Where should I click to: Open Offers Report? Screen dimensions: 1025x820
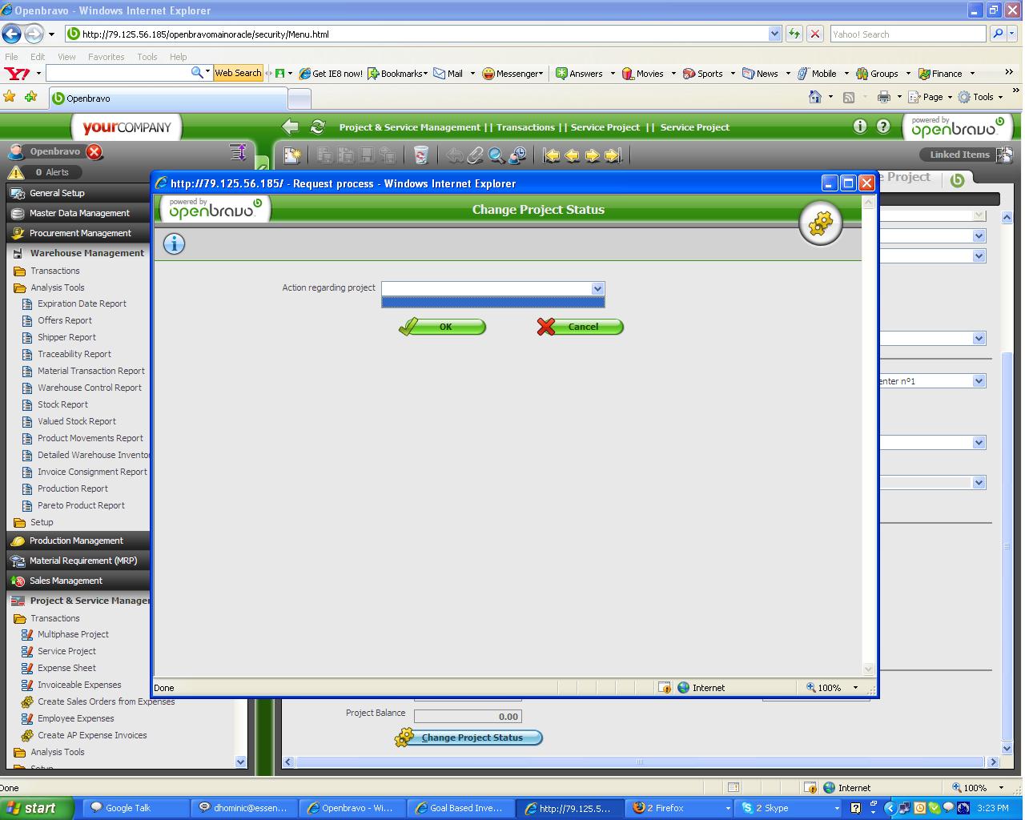click(65, 320)
